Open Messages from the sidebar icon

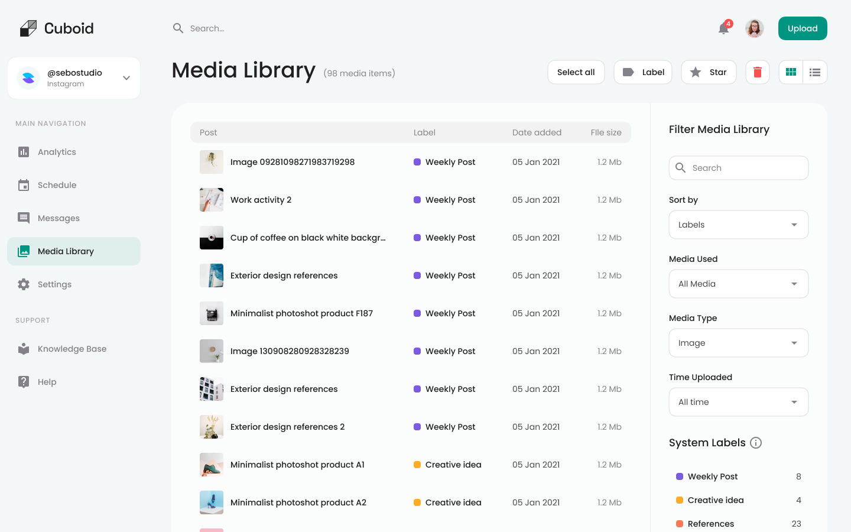[x=24, y=218]
